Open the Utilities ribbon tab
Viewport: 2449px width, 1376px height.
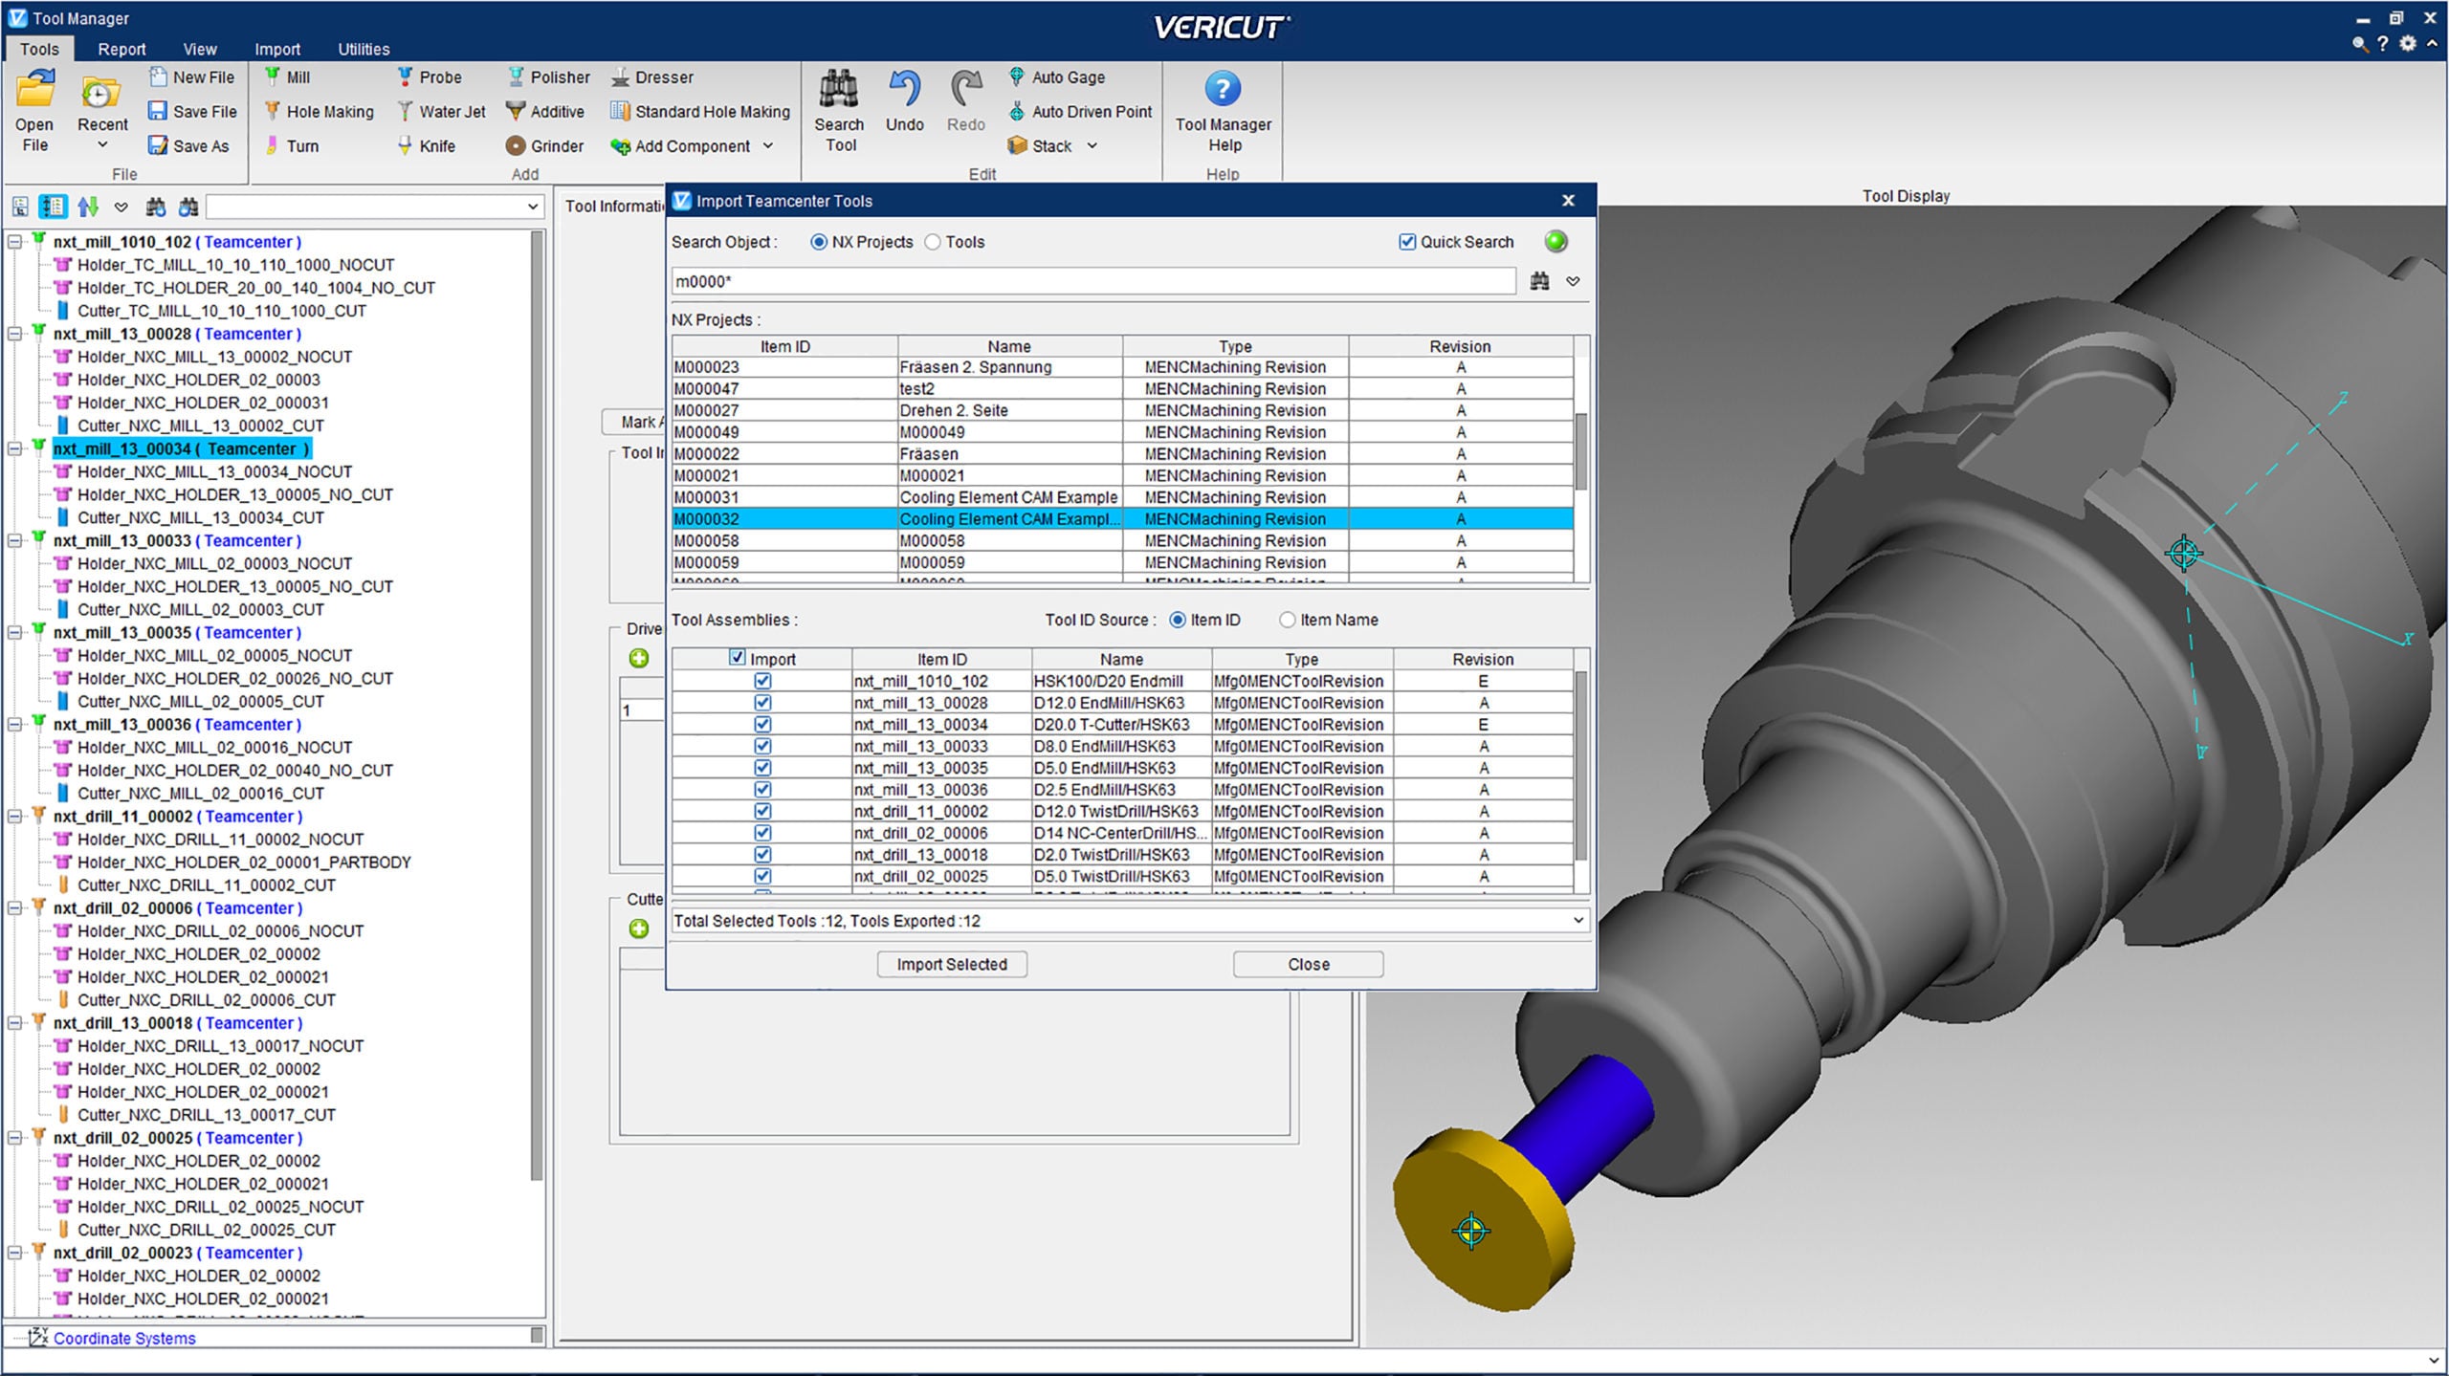coord(364,49)
